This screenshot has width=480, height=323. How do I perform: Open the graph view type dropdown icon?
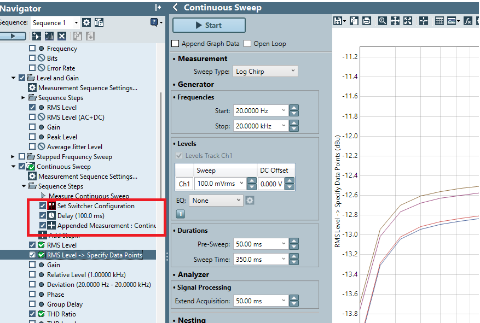point(453,21)
